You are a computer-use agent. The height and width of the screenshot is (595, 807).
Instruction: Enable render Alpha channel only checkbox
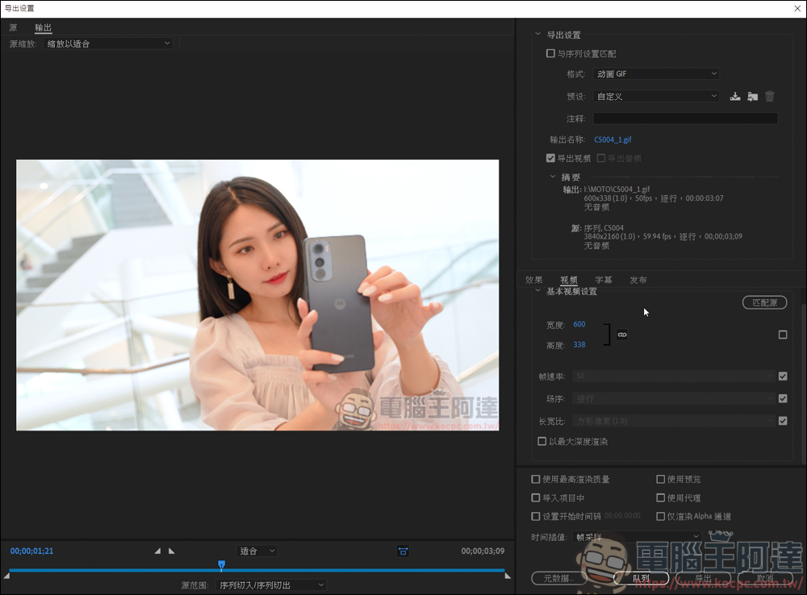[x=660, y=516]
